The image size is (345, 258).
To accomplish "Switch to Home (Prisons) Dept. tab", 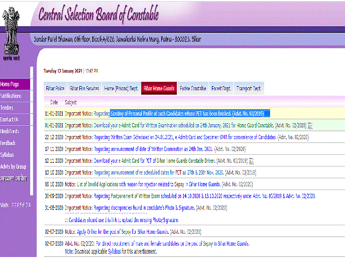I will click(121, 88).
